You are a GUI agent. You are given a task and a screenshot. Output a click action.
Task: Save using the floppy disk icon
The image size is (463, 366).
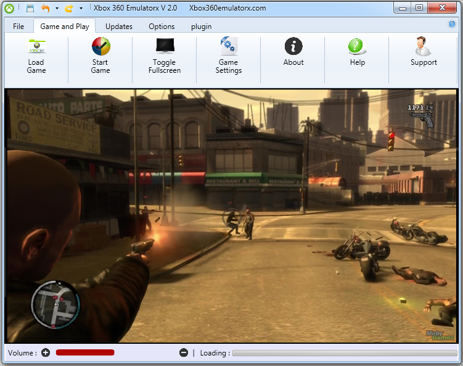pos(30,8)
